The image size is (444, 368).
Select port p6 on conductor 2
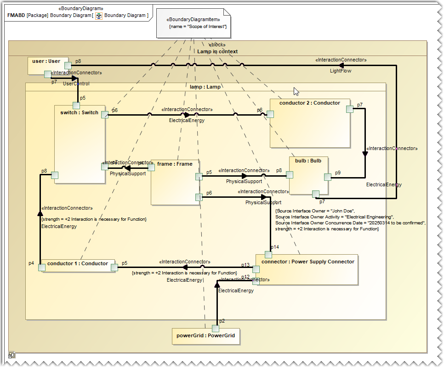pyautogui.click(x=270, y=114)
